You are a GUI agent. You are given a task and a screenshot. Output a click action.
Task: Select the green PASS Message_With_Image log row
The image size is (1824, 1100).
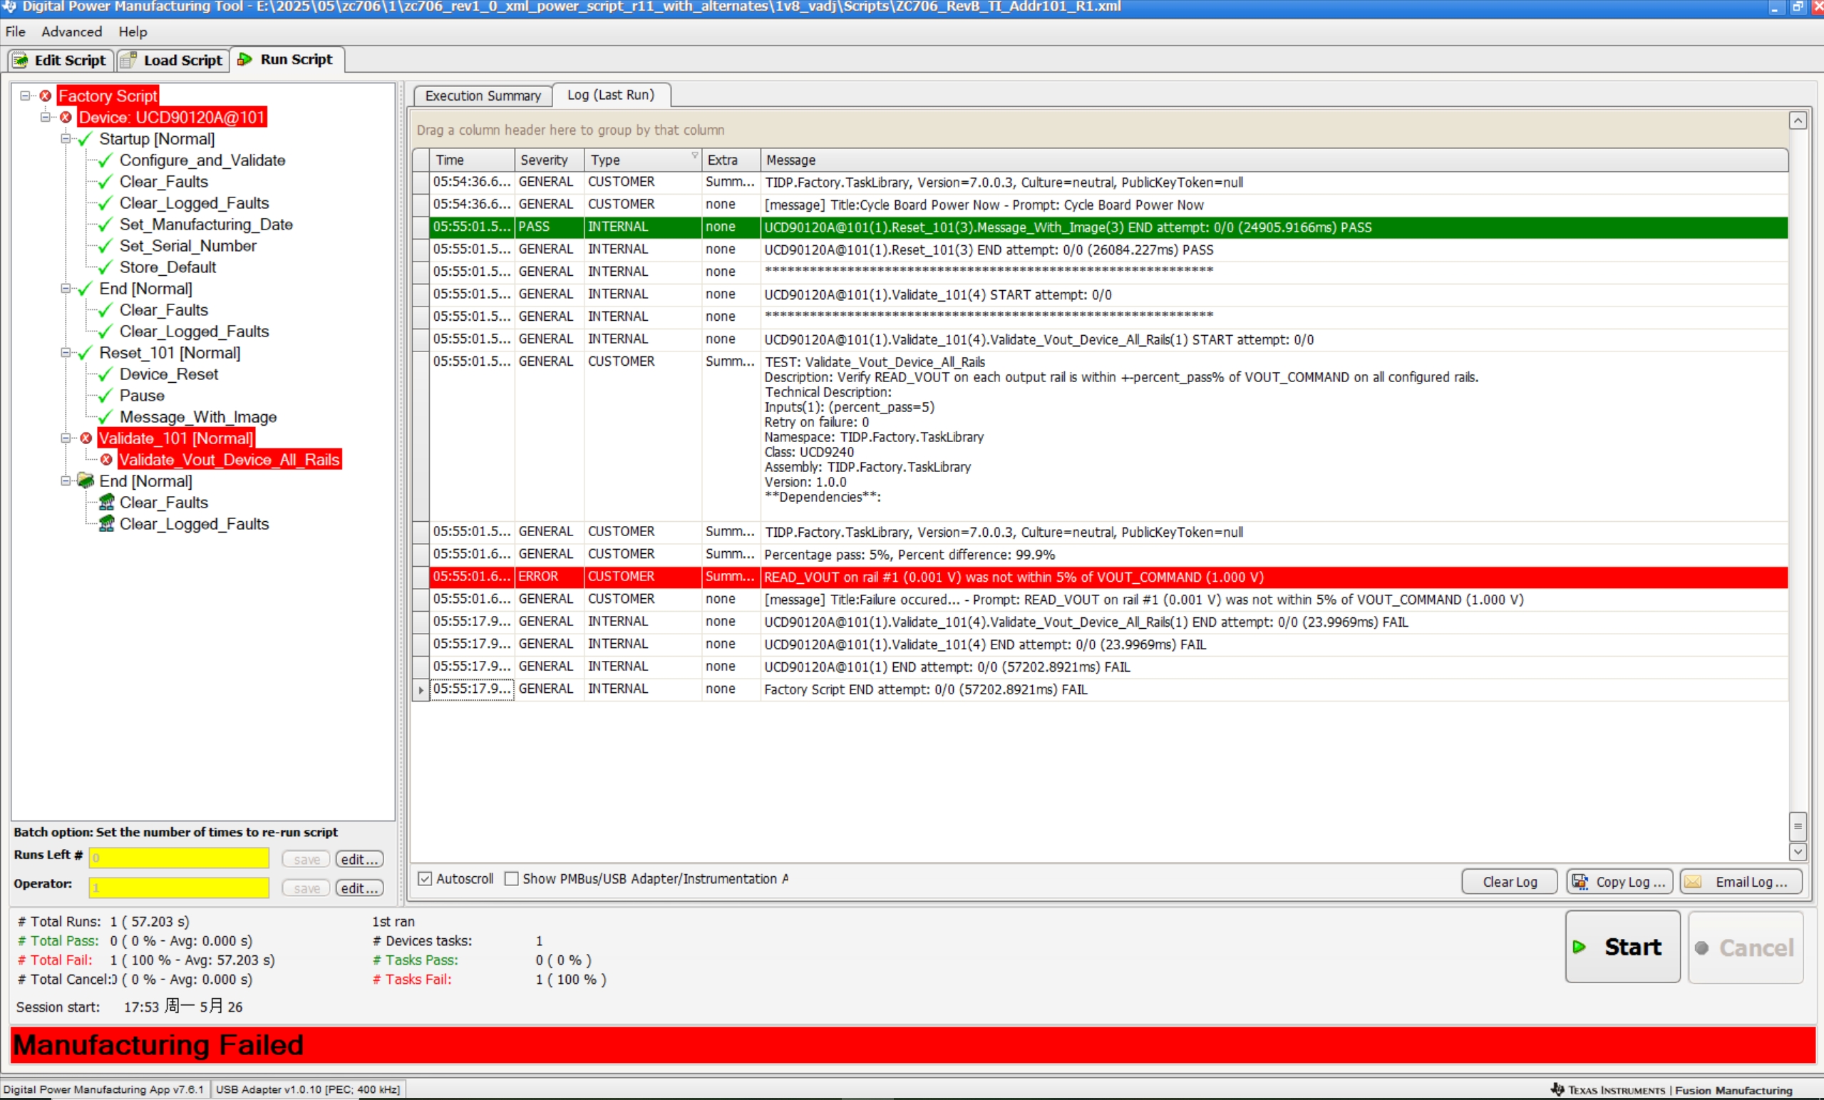(1108, 227)
